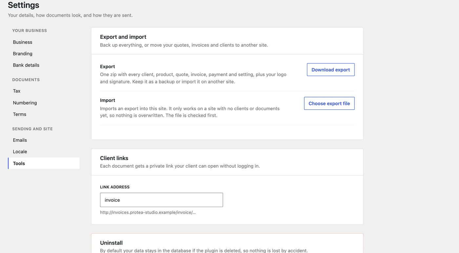Click Choose export file button

coord(329,103)
